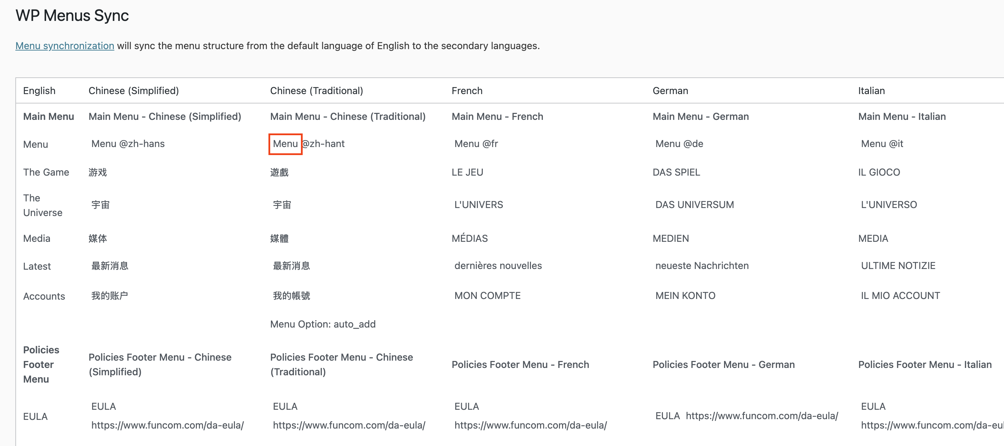1004x446 pixels.
Task: Click Policies Footer Menu - French
Action: [x=520, y=365]
